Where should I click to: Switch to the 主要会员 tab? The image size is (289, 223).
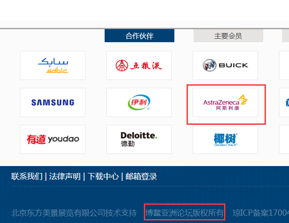point(228,36)
